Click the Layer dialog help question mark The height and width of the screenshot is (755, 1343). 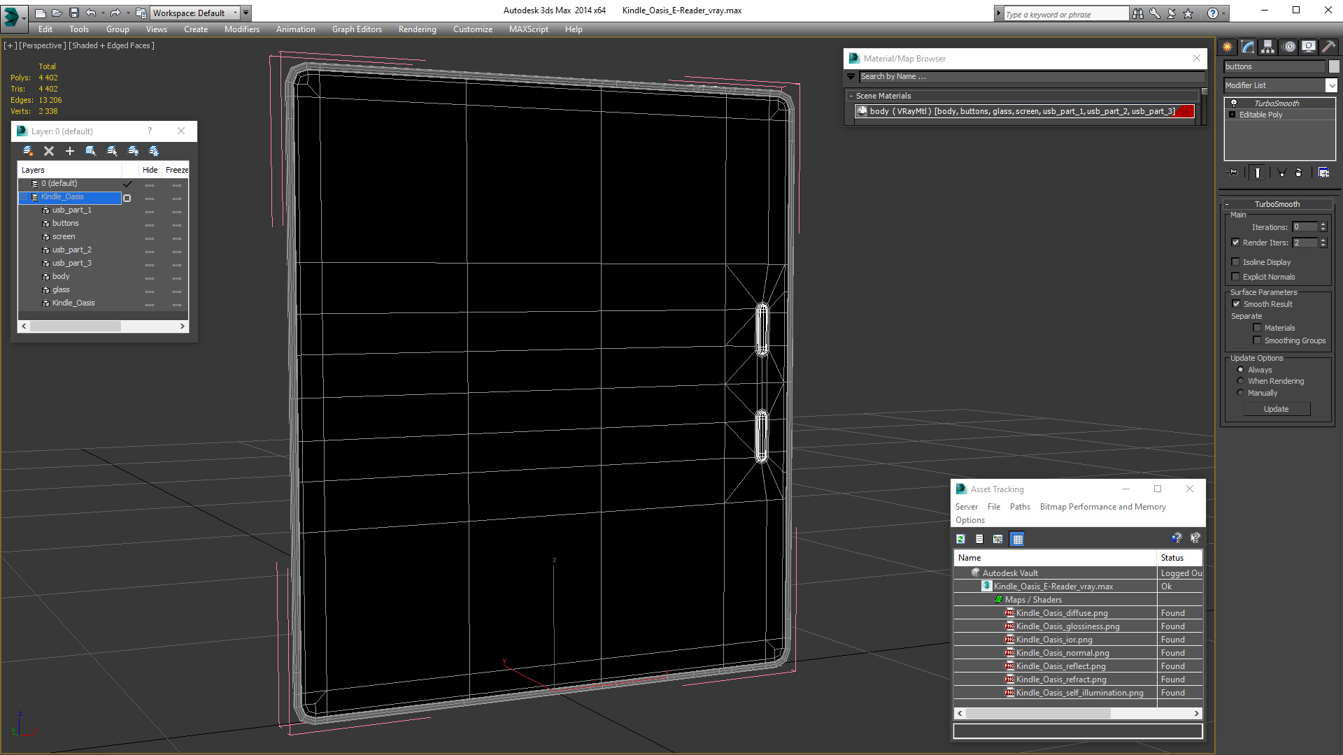(149, 131)
